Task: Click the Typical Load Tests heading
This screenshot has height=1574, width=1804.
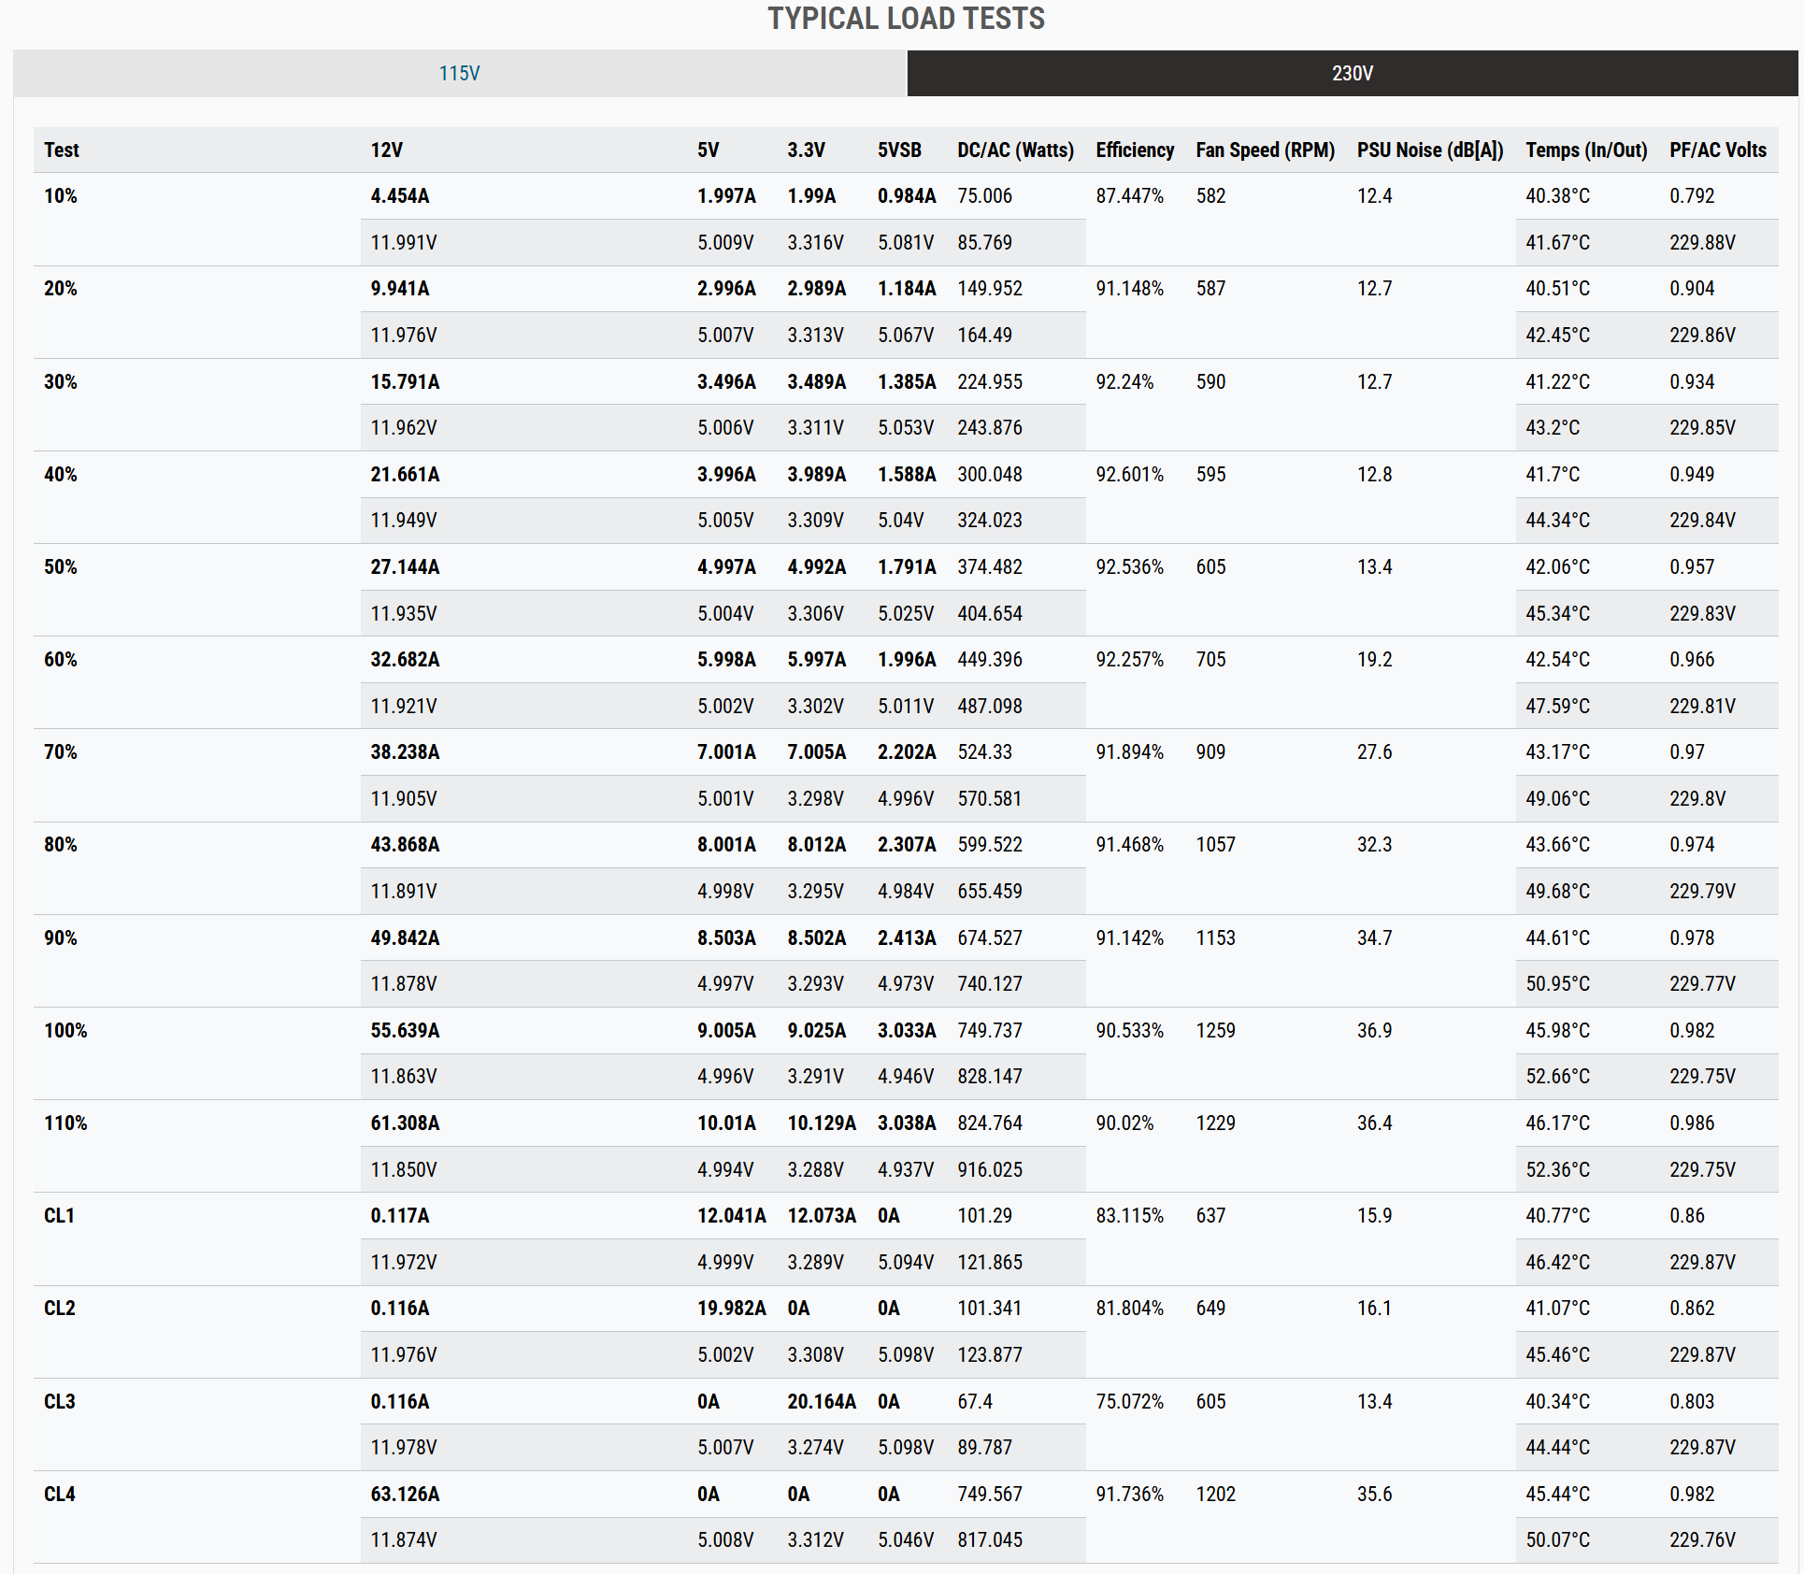Action: coord(906,19)
